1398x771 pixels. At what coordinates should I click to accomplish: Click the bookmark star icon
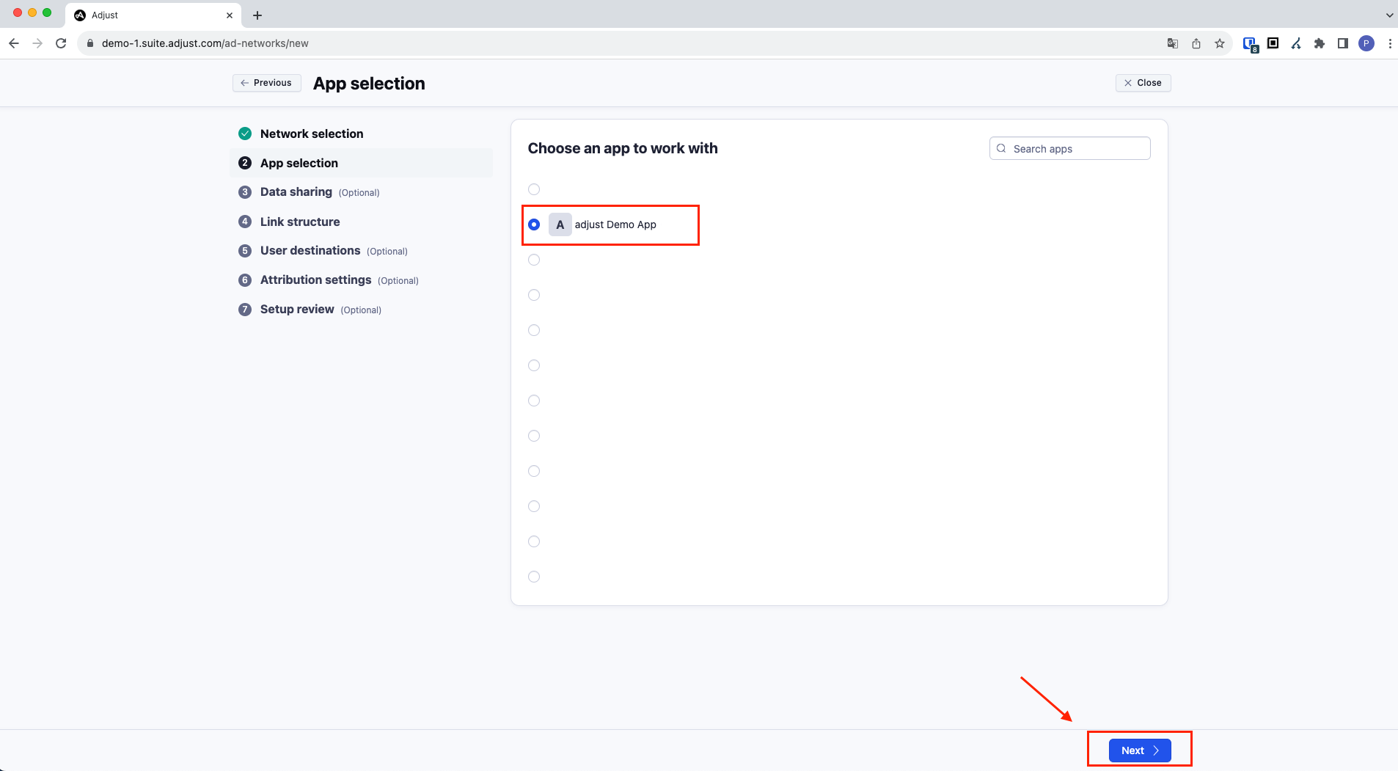click(1220, 43)
